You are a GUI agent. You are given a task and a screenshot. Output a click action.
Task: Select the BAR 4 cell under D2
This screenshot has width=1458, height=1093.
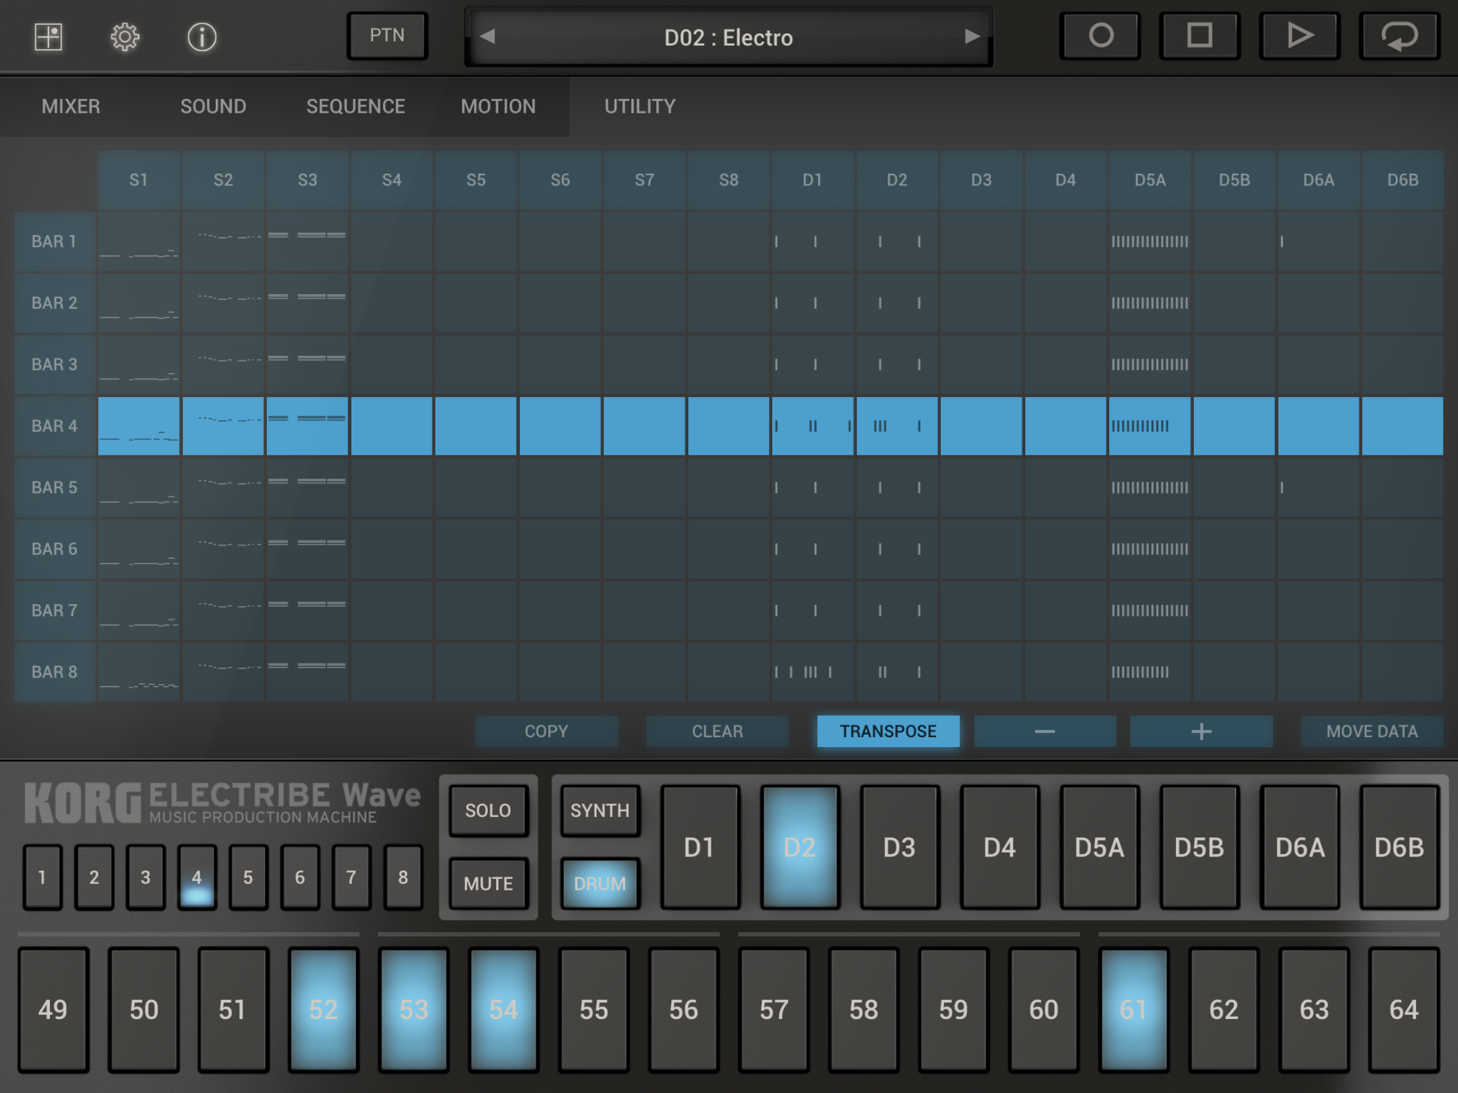click(x=897, y=426)
